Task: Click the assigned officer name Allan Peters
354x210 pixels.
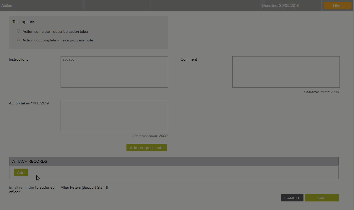Action: [x=84, y=188]
